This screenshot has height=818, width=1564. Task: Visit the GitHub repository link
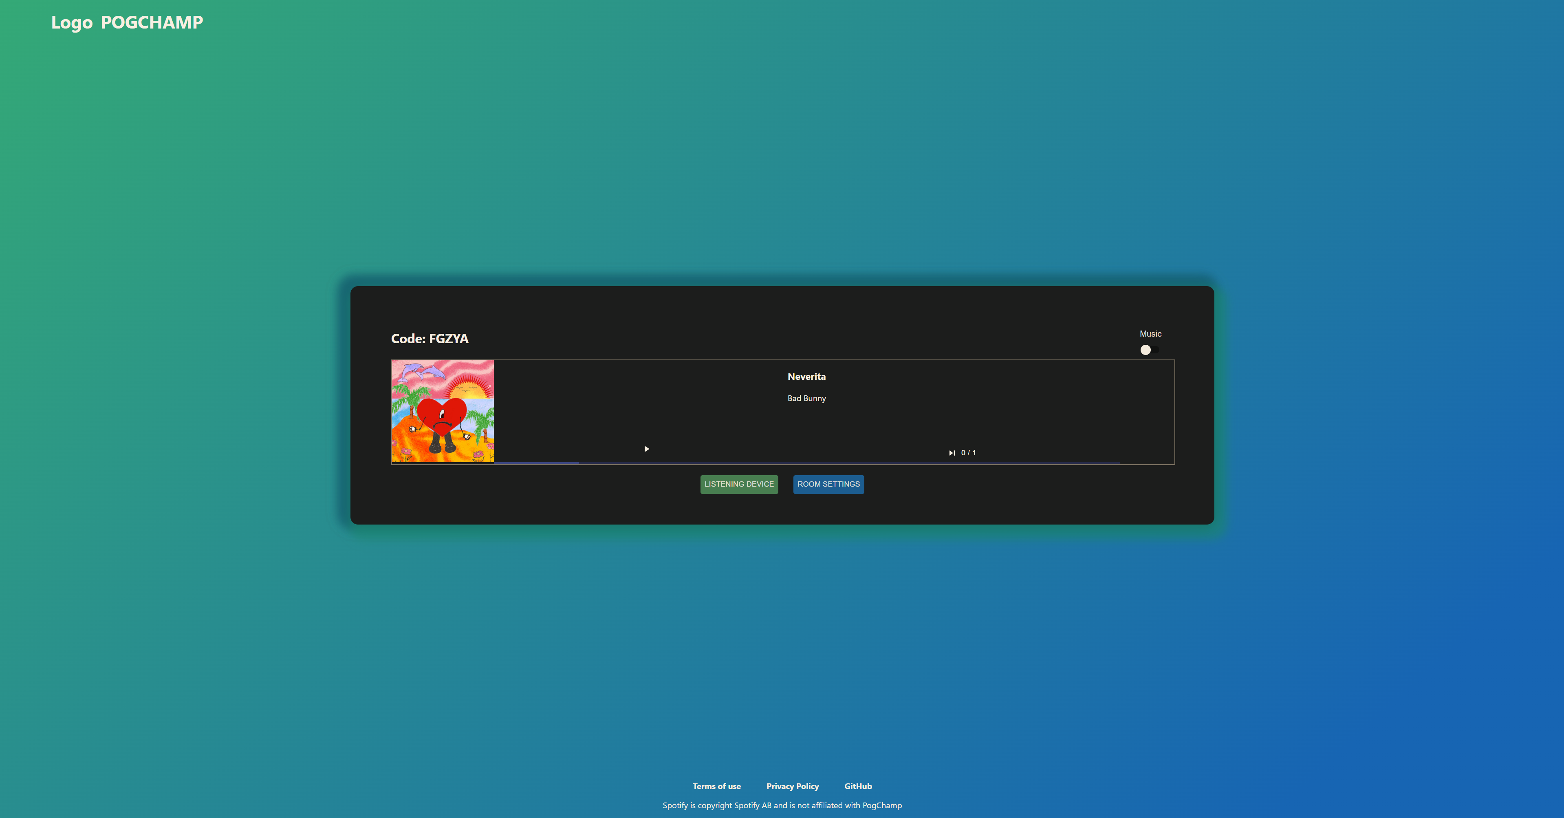(858, 786)
